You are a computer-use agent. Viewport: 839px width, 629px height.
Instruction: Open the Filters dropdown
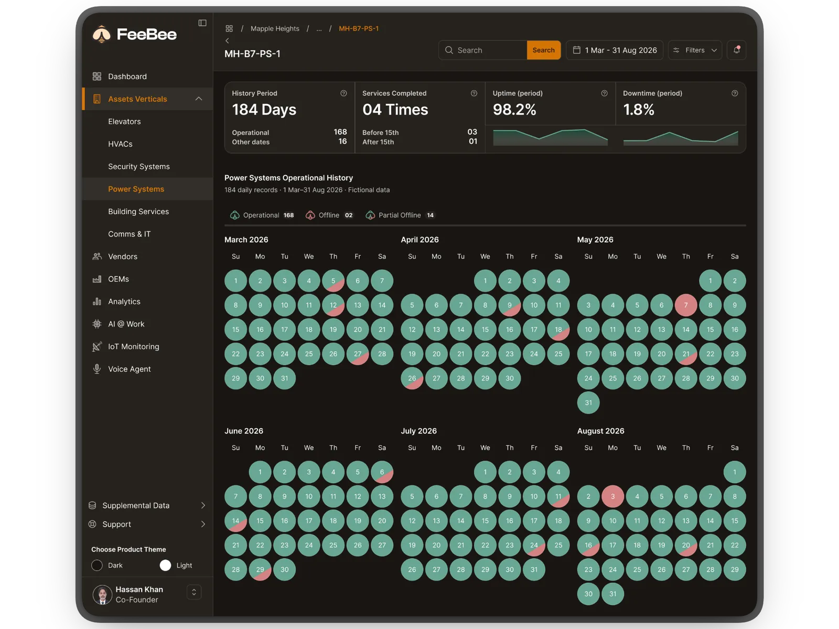[x=695, y=50]
